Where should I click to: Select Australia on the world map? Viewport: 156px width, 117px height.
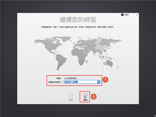pyautogui.click(x=109, y=63)
